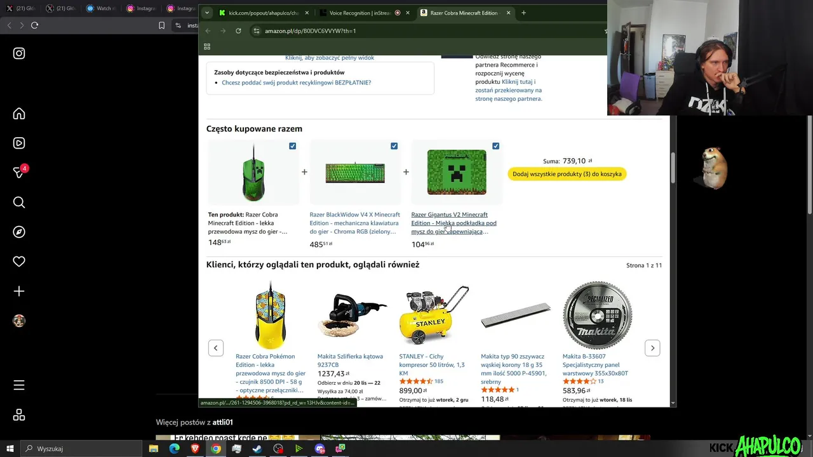Create new Instagram post plus icon
The width and height of the screenshot is (813, 457).
point(19,291)
